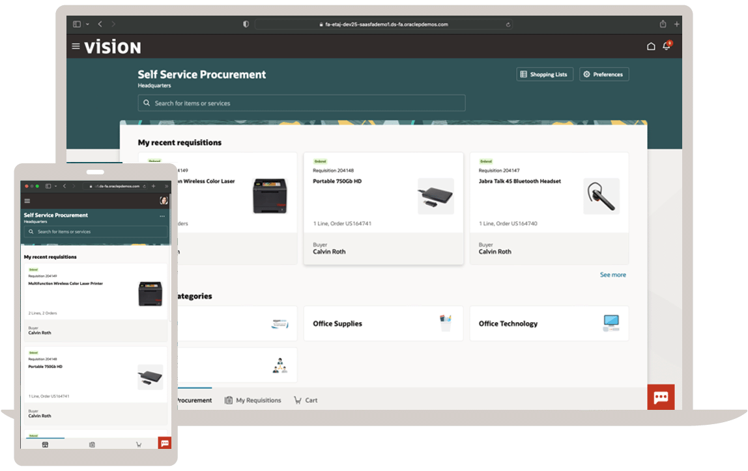Click the search magnifier icon
The height and width of the screenshot is (471, 748).
pos(147,103)
